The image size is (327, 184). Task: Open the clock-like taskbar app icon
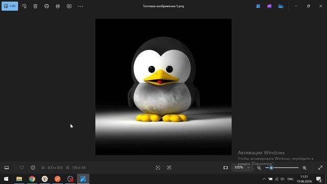(71, 179)
